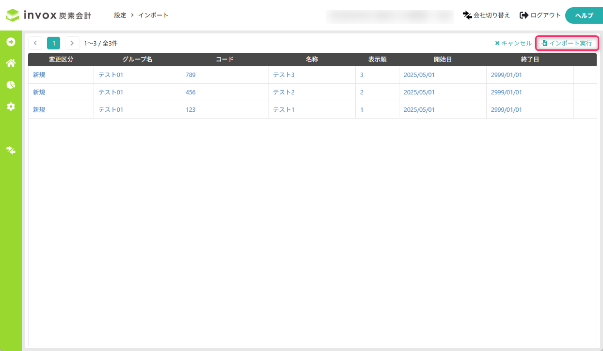The image size is (603, 351).
Task: Open the ヘルプ help button
Action: (584, 15)
